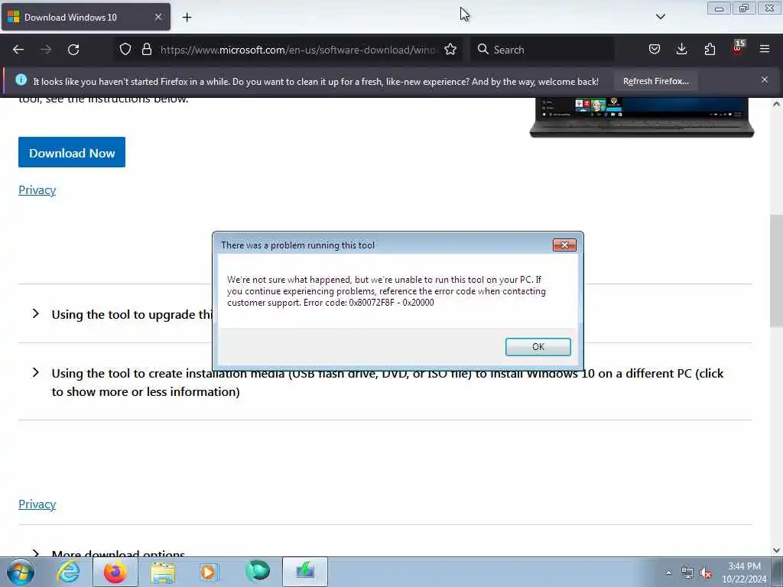Screen dimensions: 783x587
Task: Close the error dialog with X
Action: (564, 245)
